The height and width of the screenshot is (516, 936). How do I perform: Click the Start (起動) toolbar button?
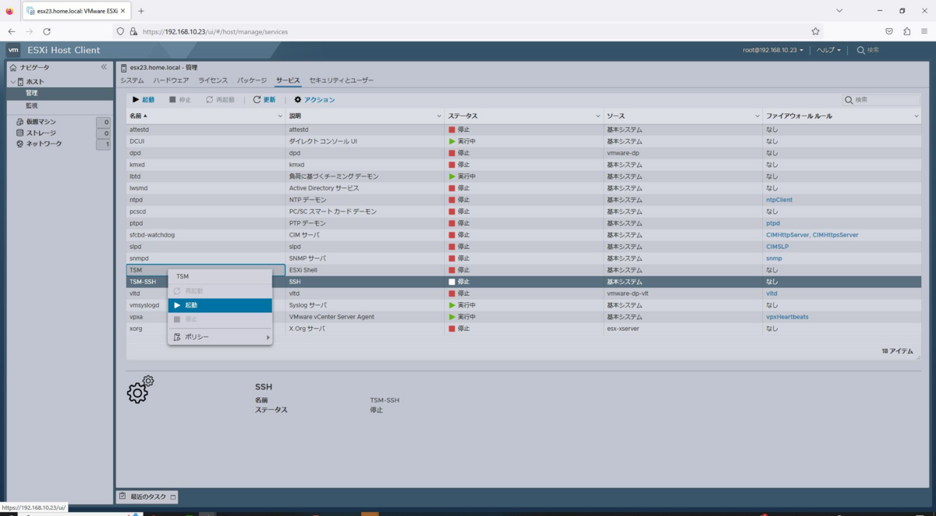pyautogui.click(x=144, y=100)
